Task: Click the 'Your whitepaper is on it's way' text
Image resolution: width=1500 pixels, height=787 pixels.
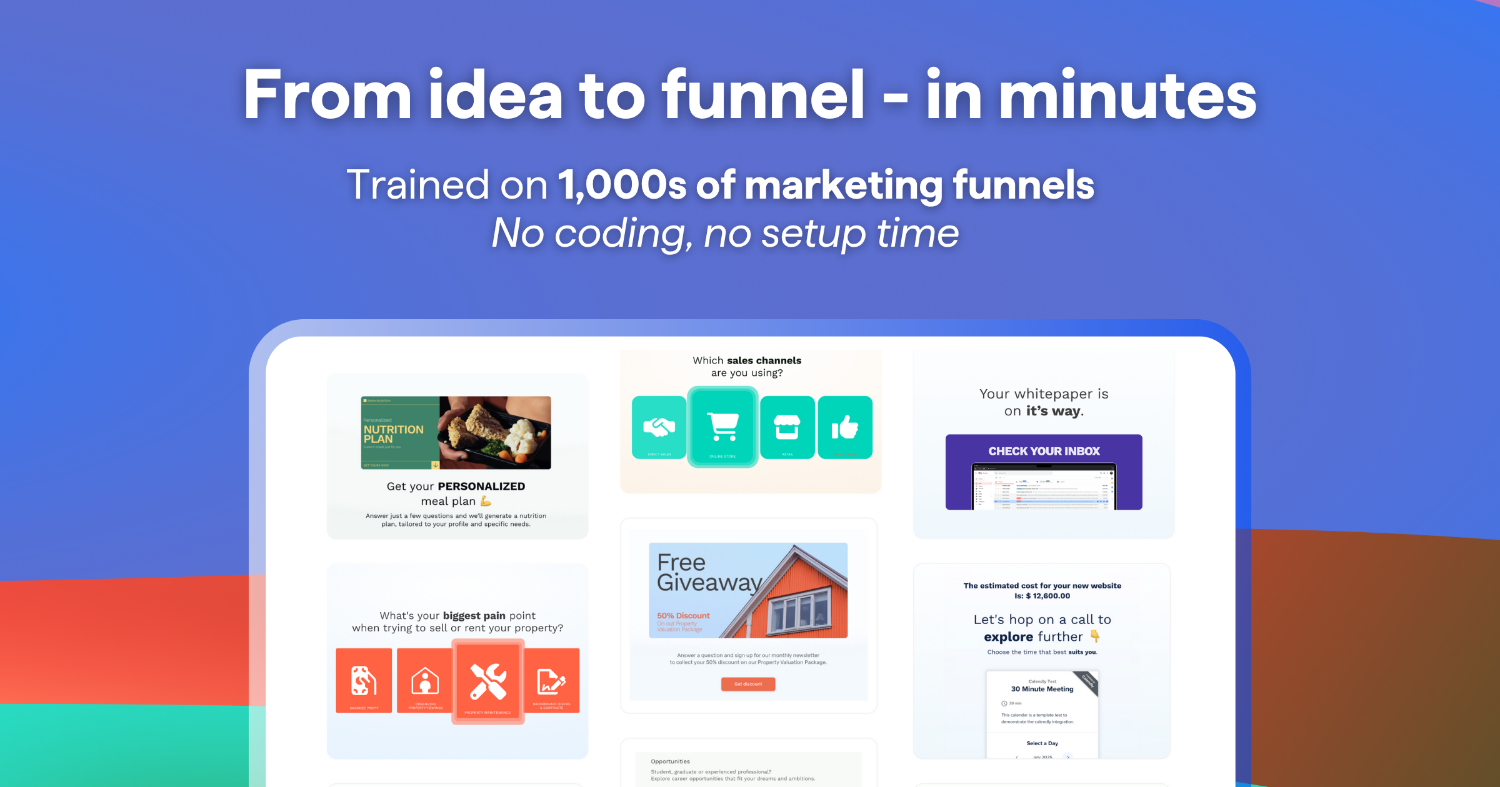Action: (x=1044, y=402)
